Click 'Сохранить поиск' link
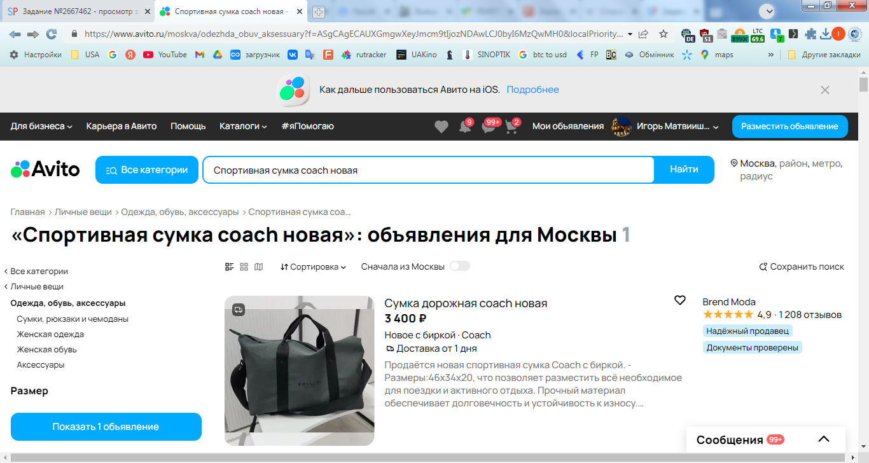Screen dimensions: 869x463 pyautogui.click(x=802, y=267)
